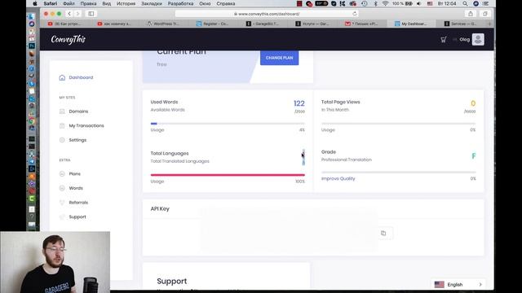Copy the API key with copy icon
Viewport: 522px width, 293px height.
383,233
